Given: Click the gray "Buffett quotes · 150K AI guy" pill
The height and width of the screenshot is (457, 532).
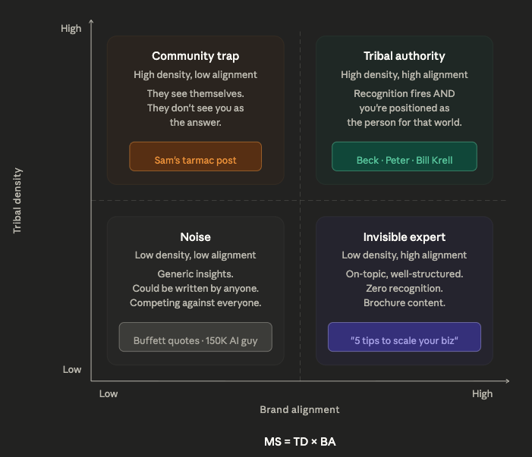Looking at the screenshot, I should 195,340.
